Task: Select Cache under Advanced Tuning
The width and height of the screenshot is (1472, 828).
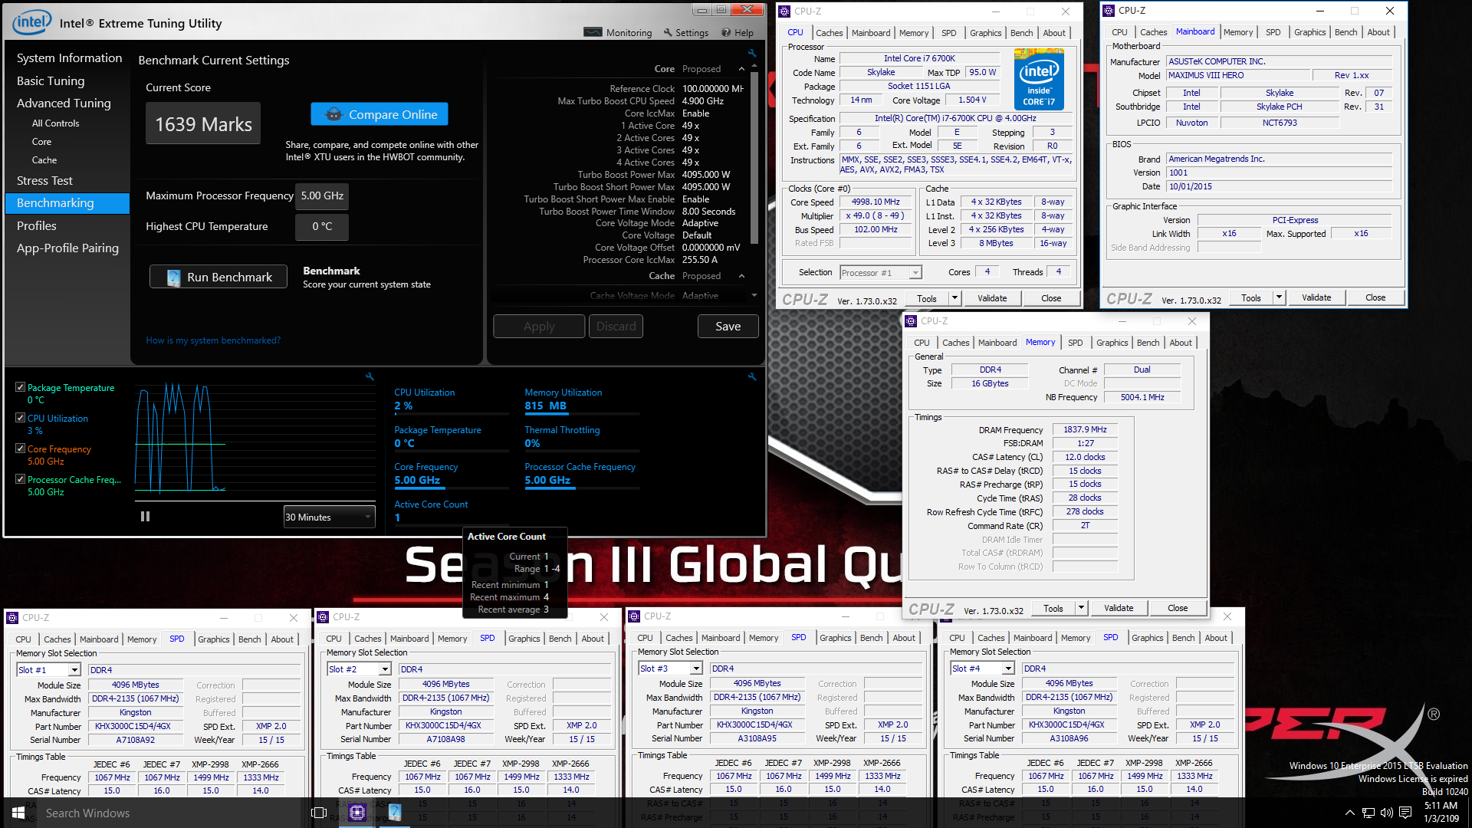Action: coord(44,160)
